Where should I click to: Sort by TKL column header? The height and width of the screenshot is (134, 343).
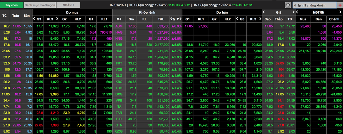pyautogui.click(x=161, y=19)
